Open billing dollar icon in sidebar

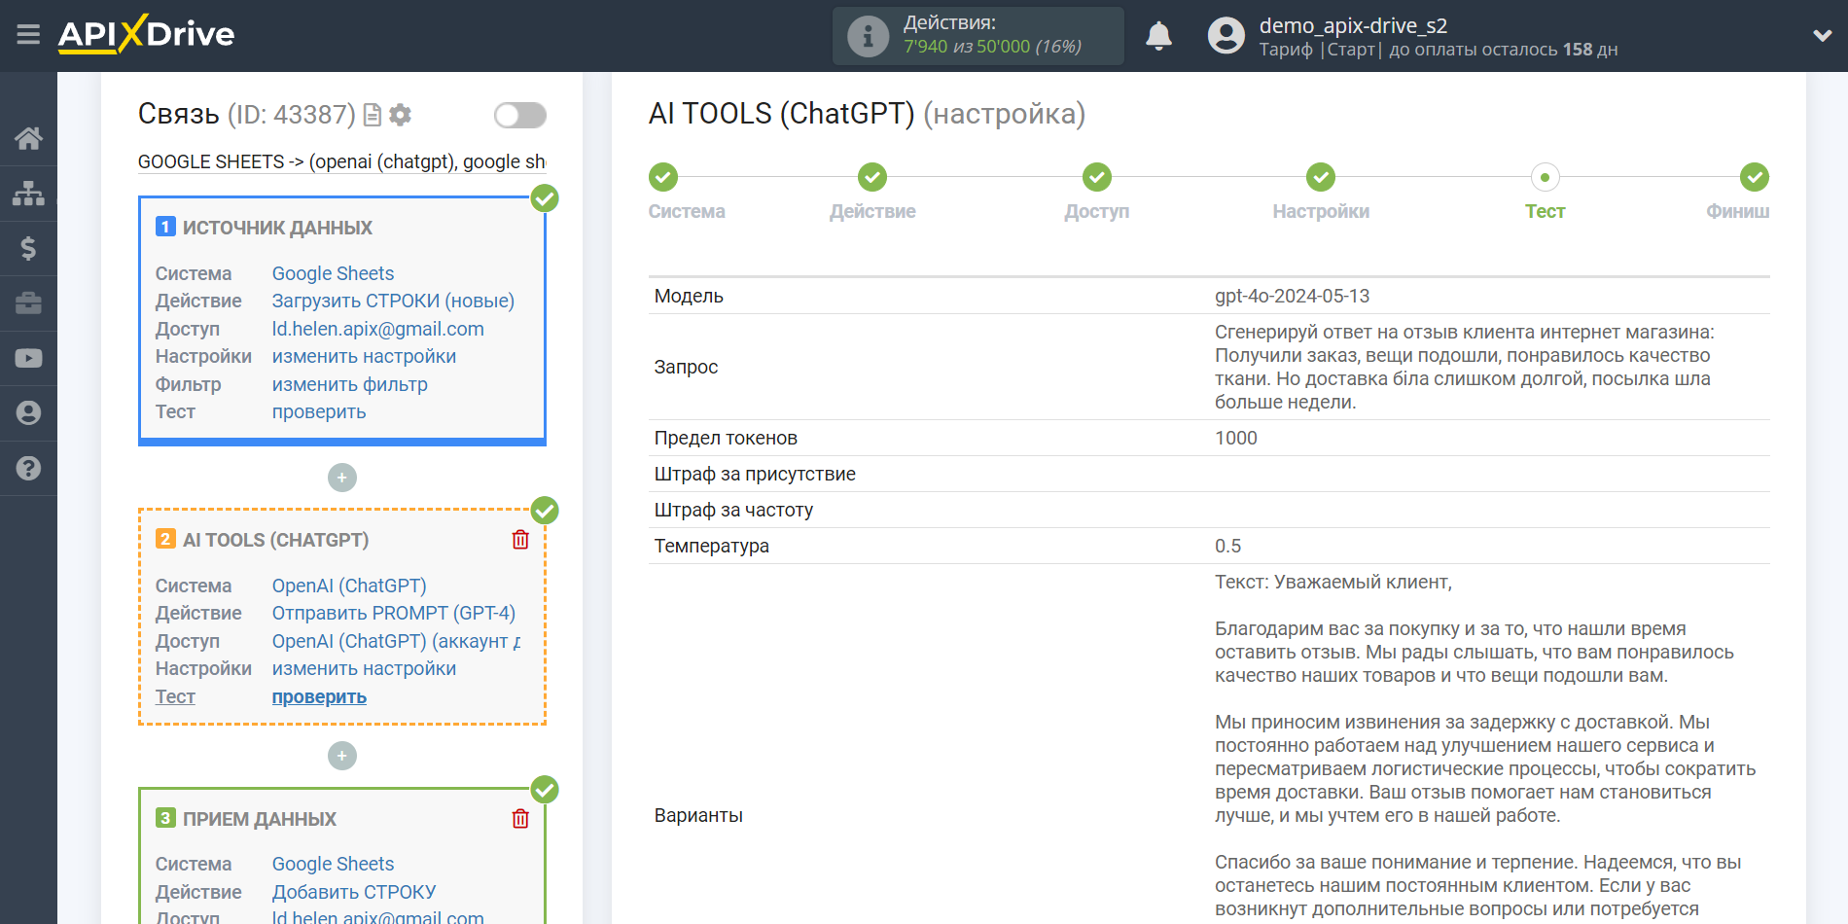pos(28,248)
